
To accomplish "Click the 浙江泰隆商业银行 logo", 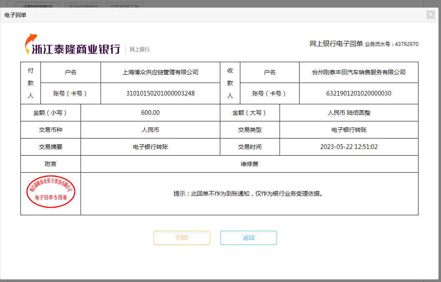I will [x=73, y=45].
